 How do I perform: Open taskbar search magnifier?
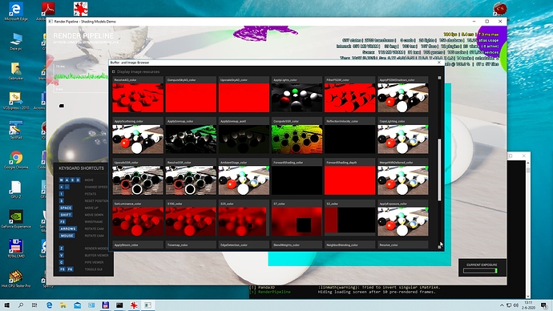pos(21,305)
